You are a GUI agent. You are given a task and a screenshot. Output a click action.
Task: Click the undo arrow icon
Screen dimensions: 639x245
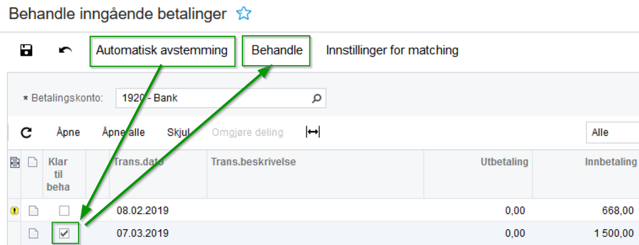tap(65, 50)
